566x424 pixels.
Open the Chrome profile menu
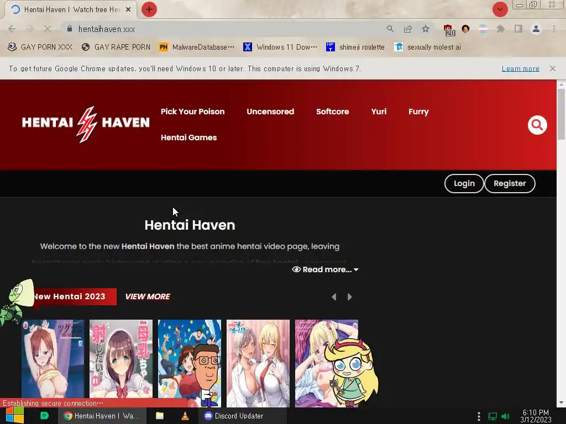pyautogui.click(x=536, y=29)
